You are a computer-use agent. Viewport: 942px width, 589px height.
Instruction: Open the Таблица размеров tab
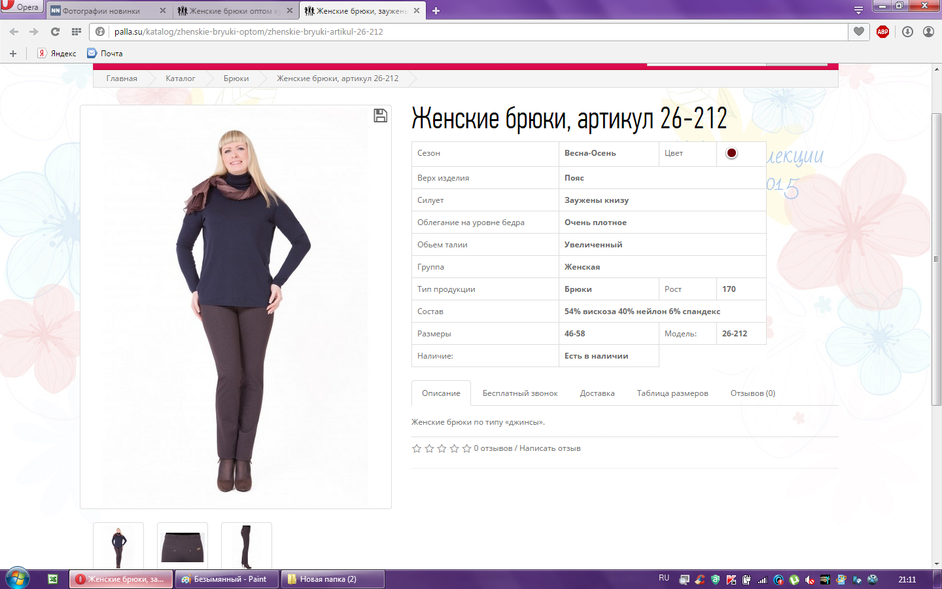click(x=672, y=393)
